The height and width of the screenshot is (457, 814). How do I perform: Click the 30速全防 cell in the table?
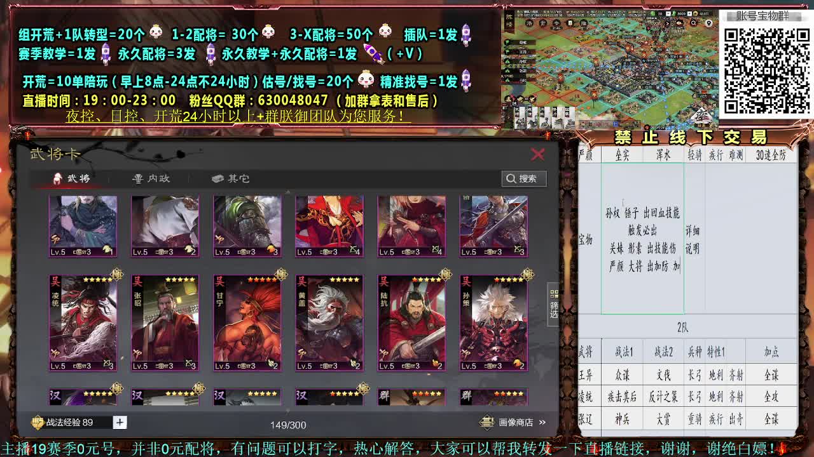pyautogui.click(x=771, y=155)
